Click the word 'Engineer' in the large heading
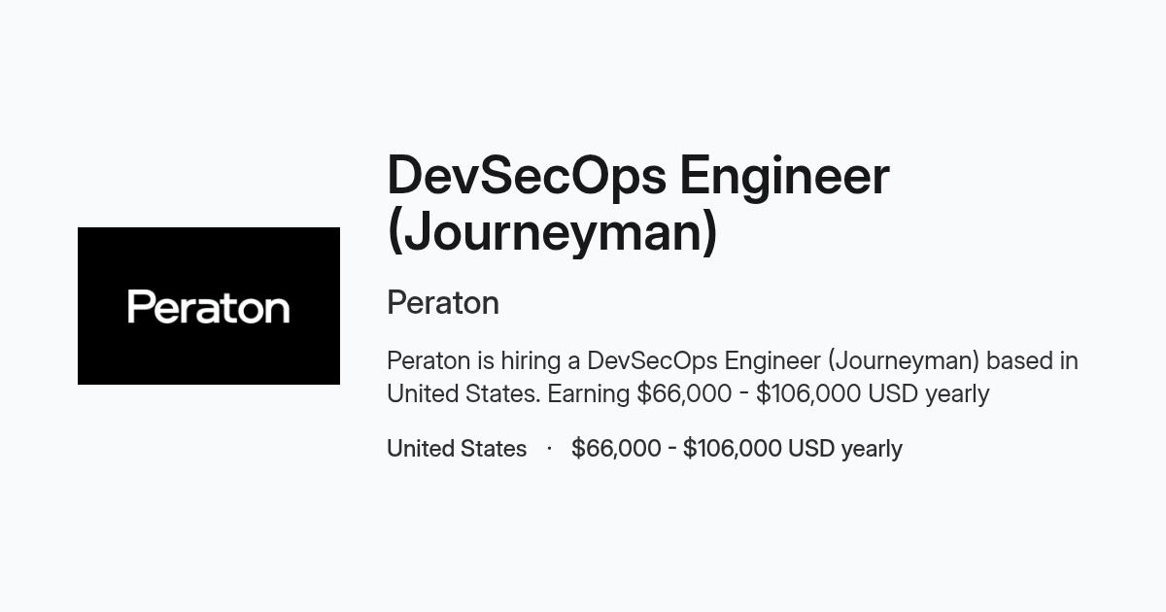The height and width of the screenshot is (612, 1166). pos(785,176)
